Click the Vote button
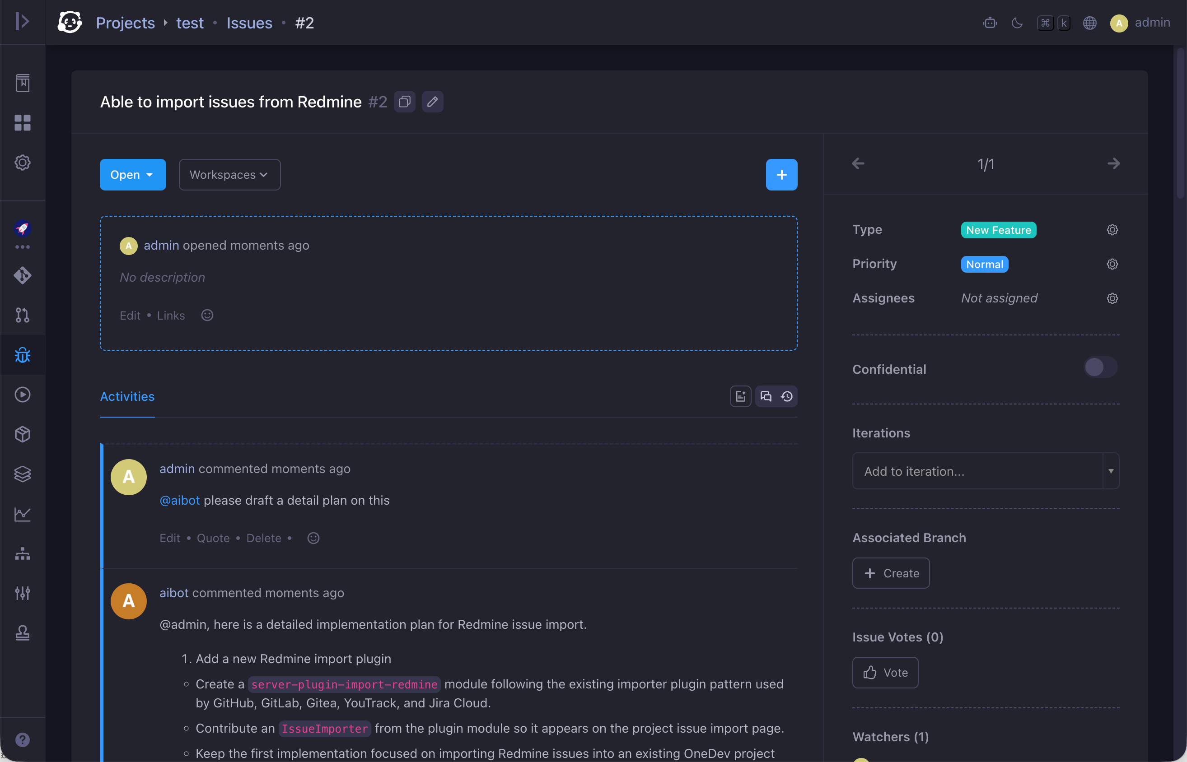 885,673
